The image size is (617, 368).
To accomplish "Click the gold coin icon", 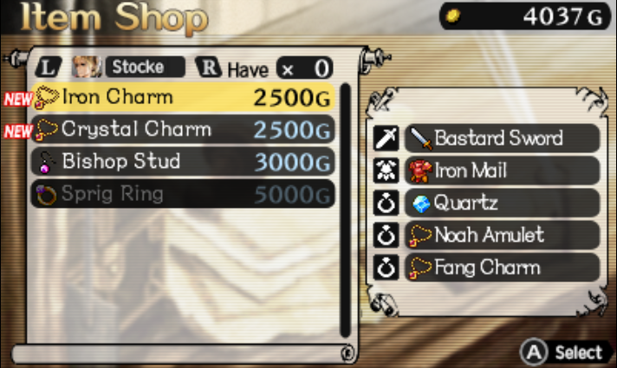I will [453, 16].
